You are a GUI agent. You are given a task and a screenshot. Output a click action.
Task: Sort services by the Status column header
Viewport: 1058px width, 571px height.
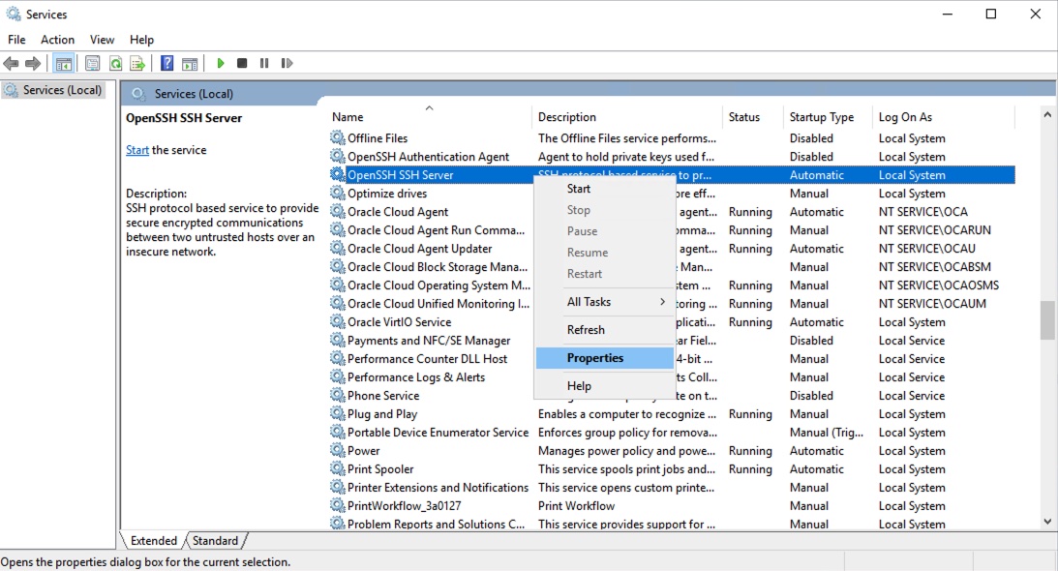[x=745, y=116]
